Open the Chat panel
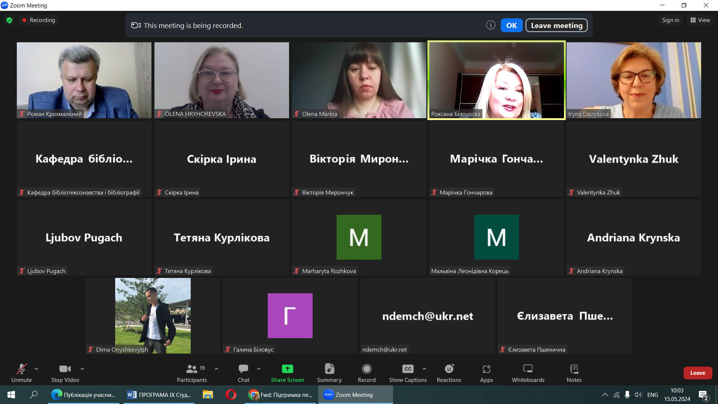 tap(243, 373)
